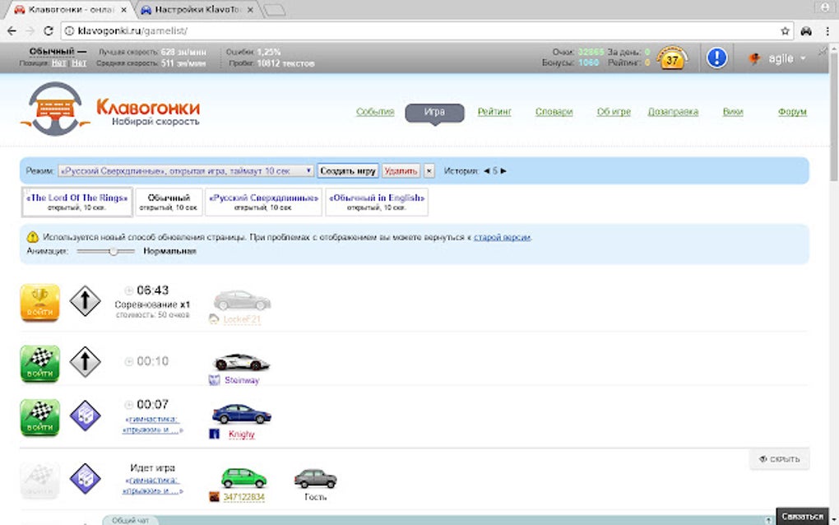The image size is (839, 525).
Task: Click the plus toggle beside the 00:10 timer
Action: (x=128, y=362)
